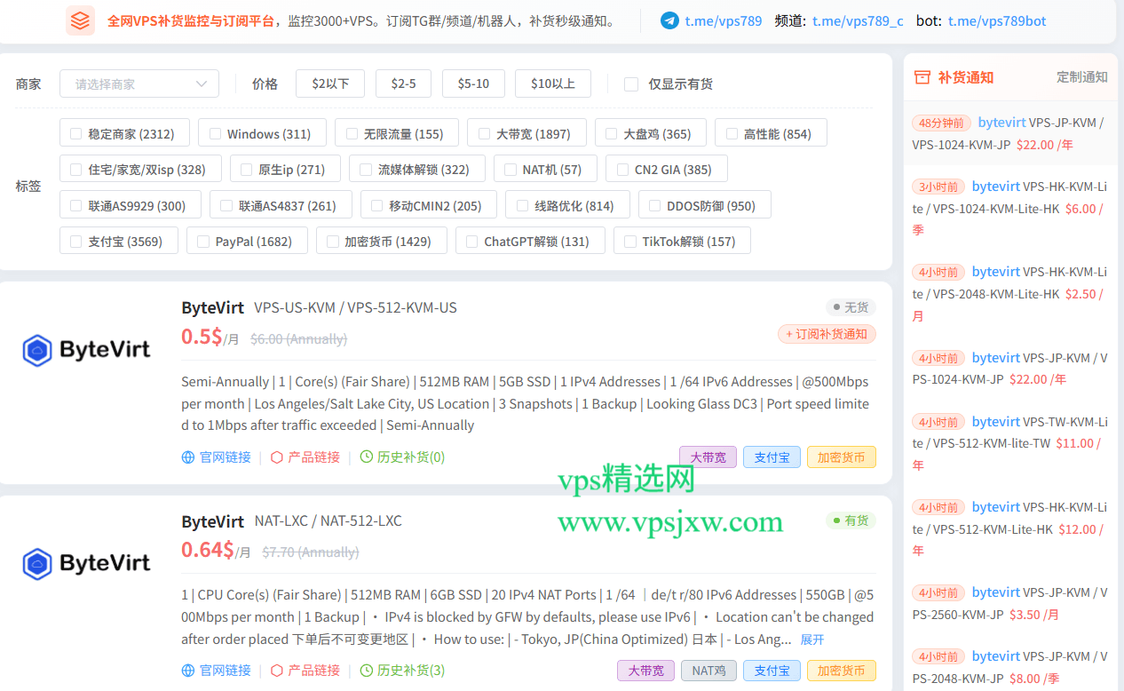Open VPS-512-KVM-lite-TW $11.00 restock notice
1124x691 pixels.
coord(1010,443)
